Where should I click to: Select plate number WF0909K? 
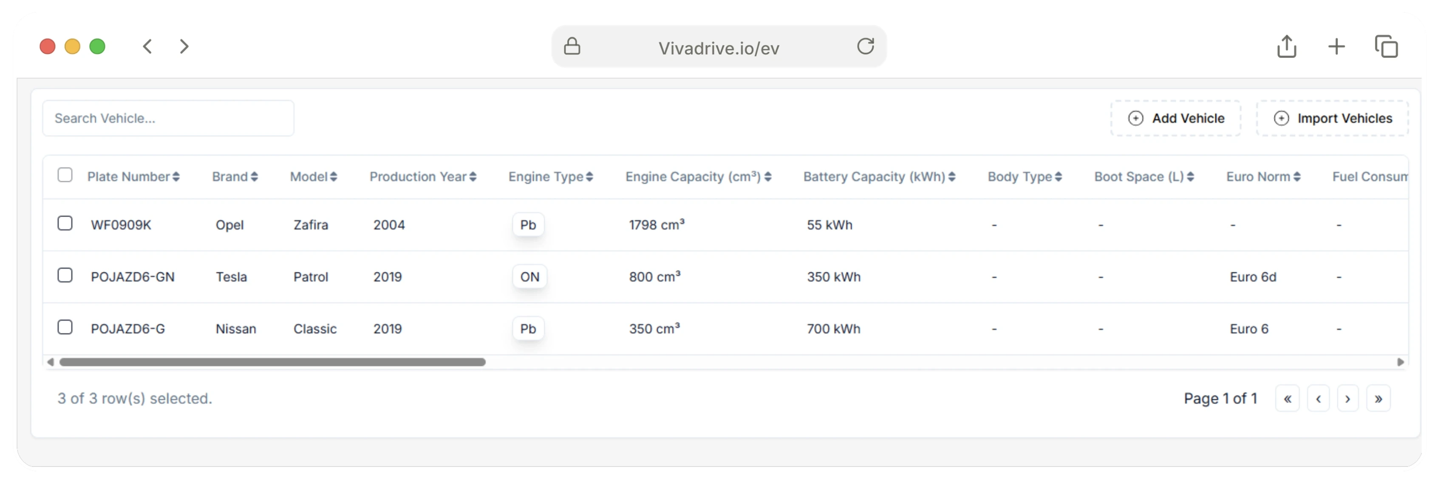pos(121,225)
